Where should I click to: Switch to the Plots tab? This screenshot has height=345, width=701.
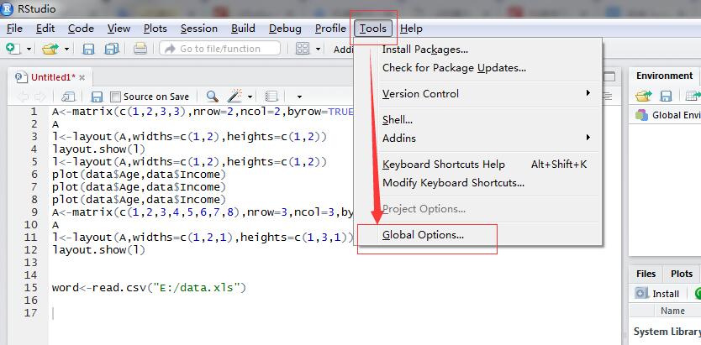(682, 274)
